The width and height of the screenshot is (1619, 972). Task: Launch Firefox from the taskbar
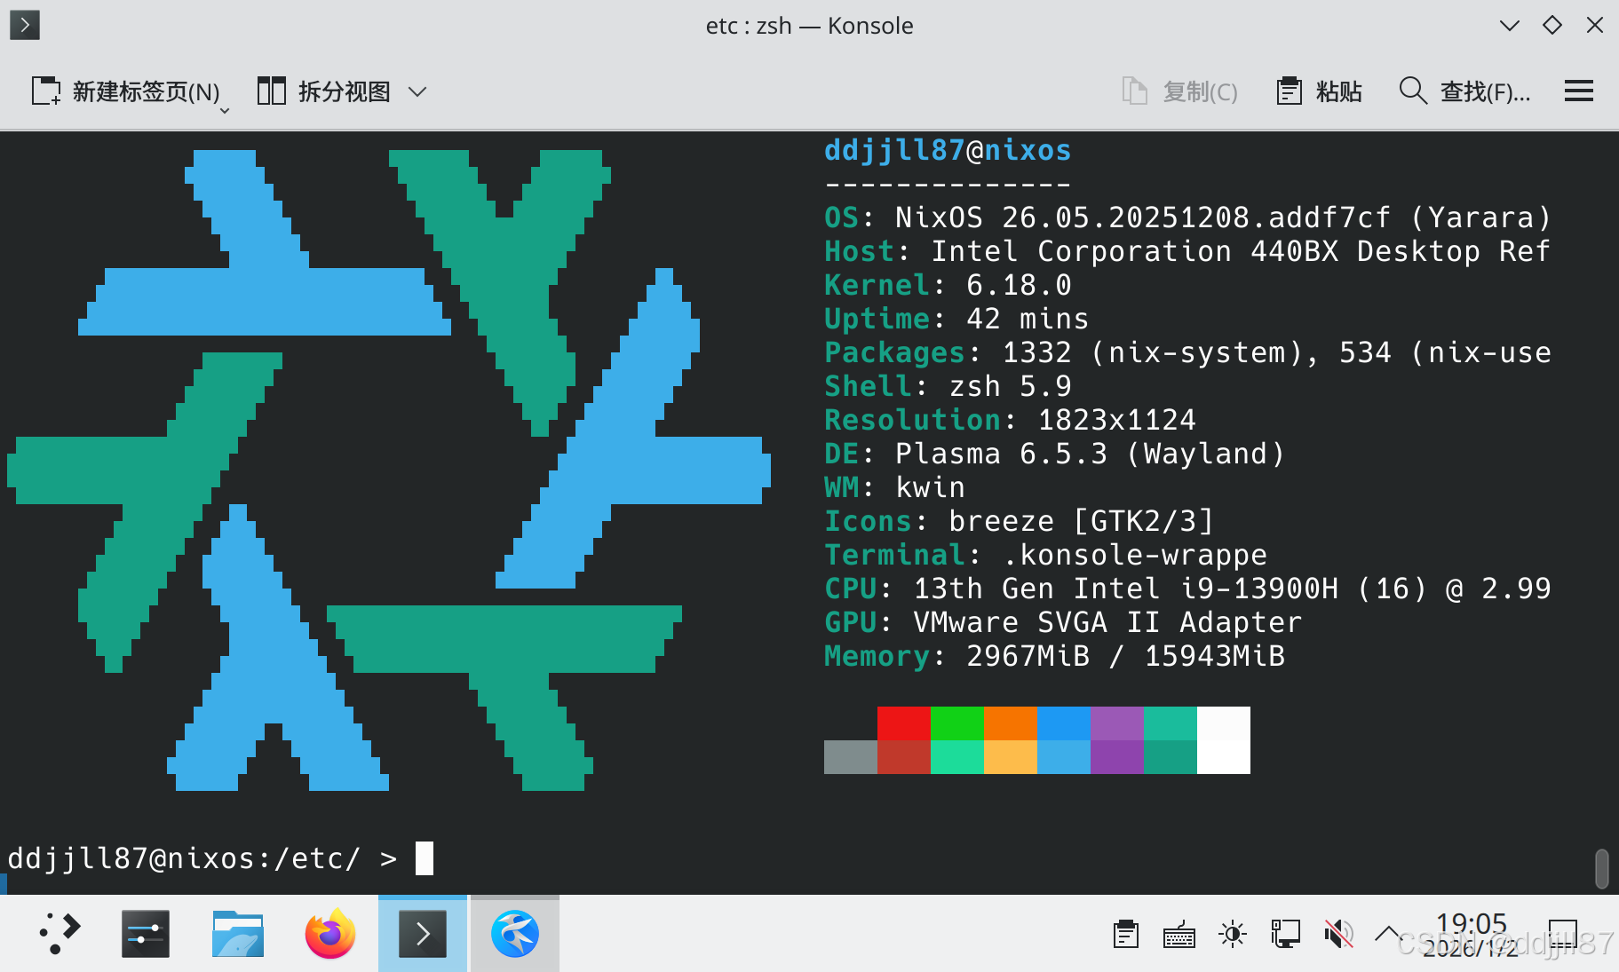328,933
